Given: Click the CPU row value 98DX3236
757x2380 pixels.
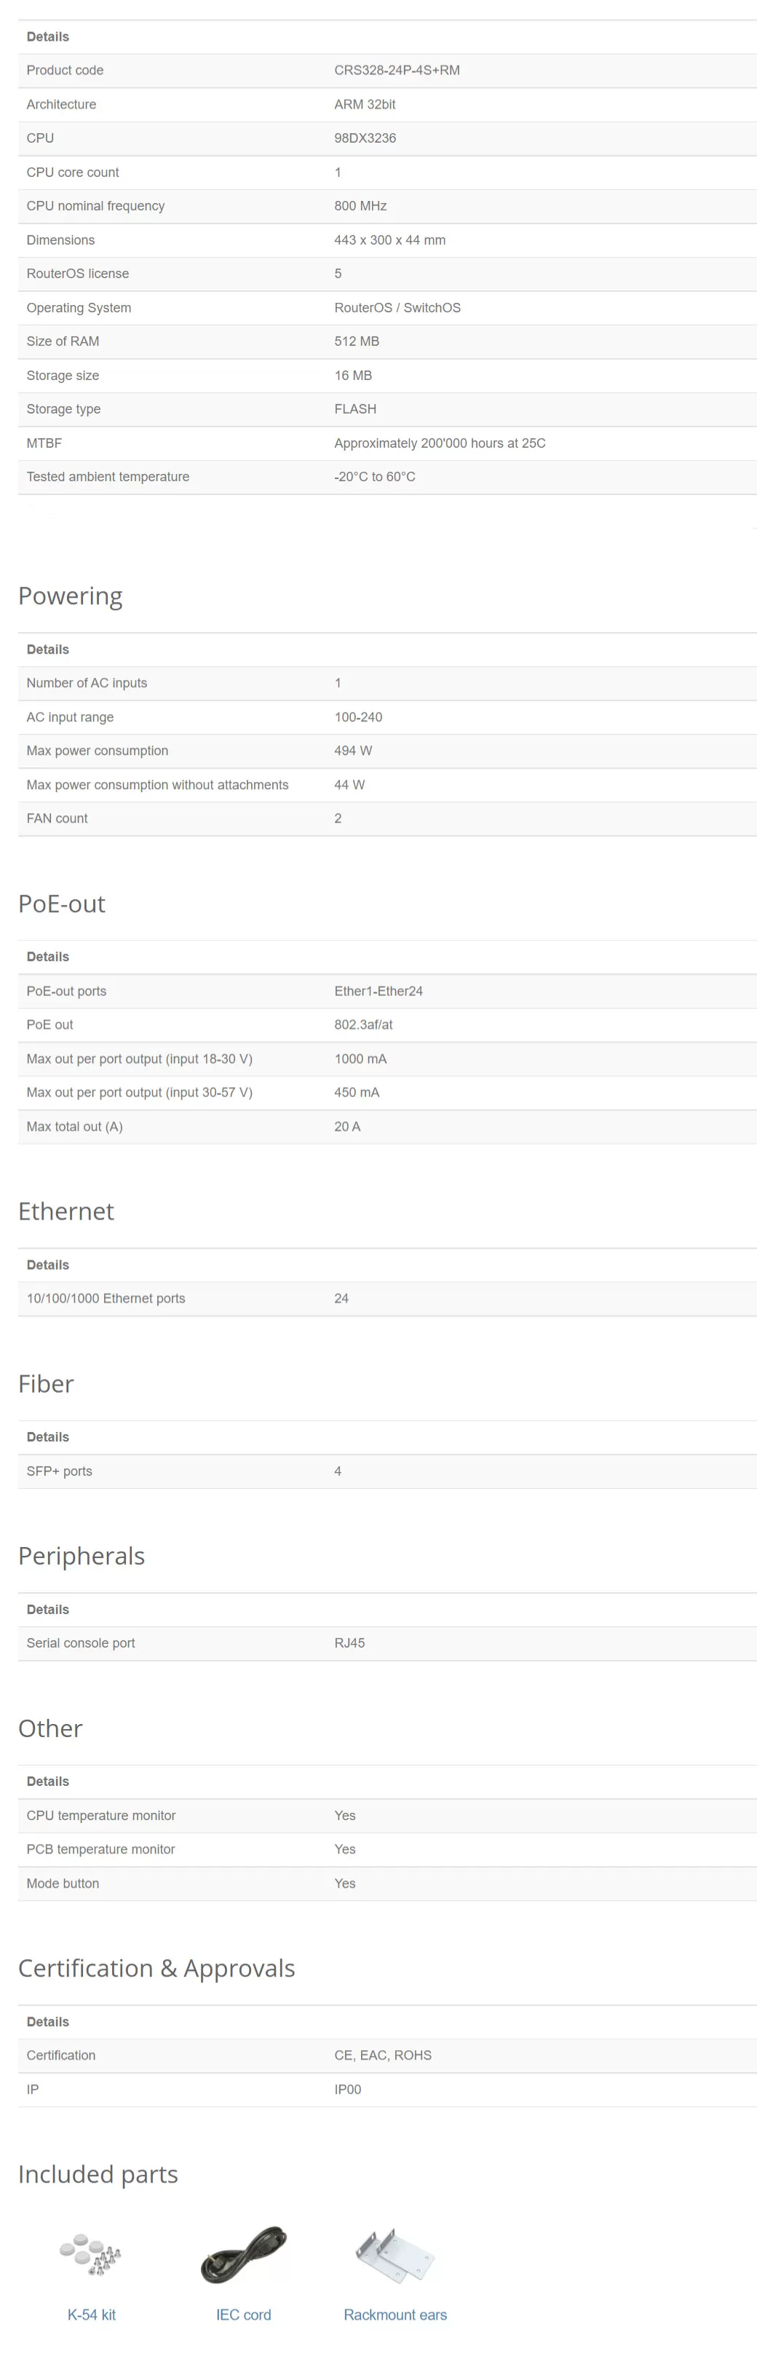Looking at the screenshot, I should 365,138.
